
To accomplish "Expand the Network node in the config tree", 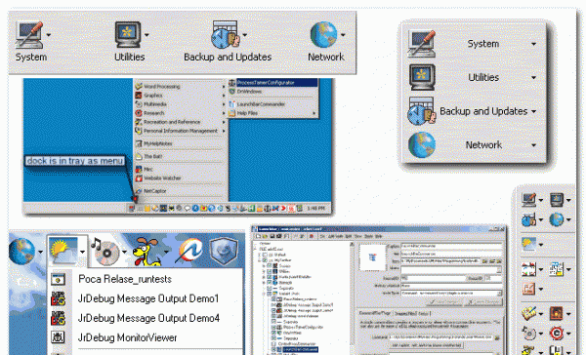I will [x=264, y=282].
